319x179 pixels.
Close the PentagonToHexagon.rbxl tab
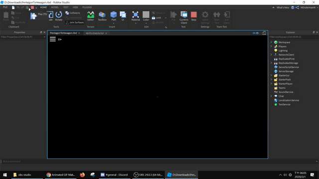tap(79, 33)
